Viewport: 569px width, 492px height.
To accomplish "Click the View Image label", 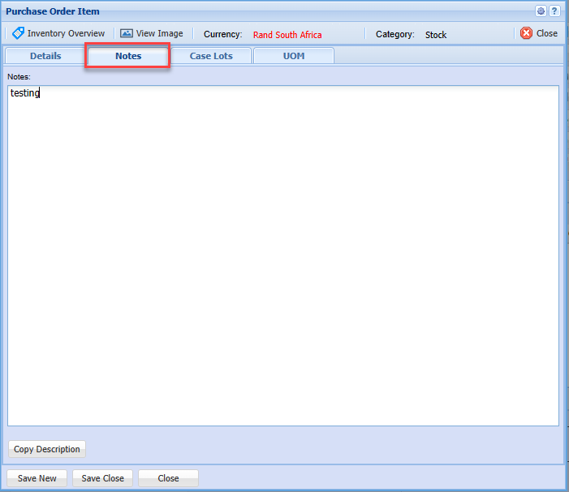I will [x=159, y=33].
